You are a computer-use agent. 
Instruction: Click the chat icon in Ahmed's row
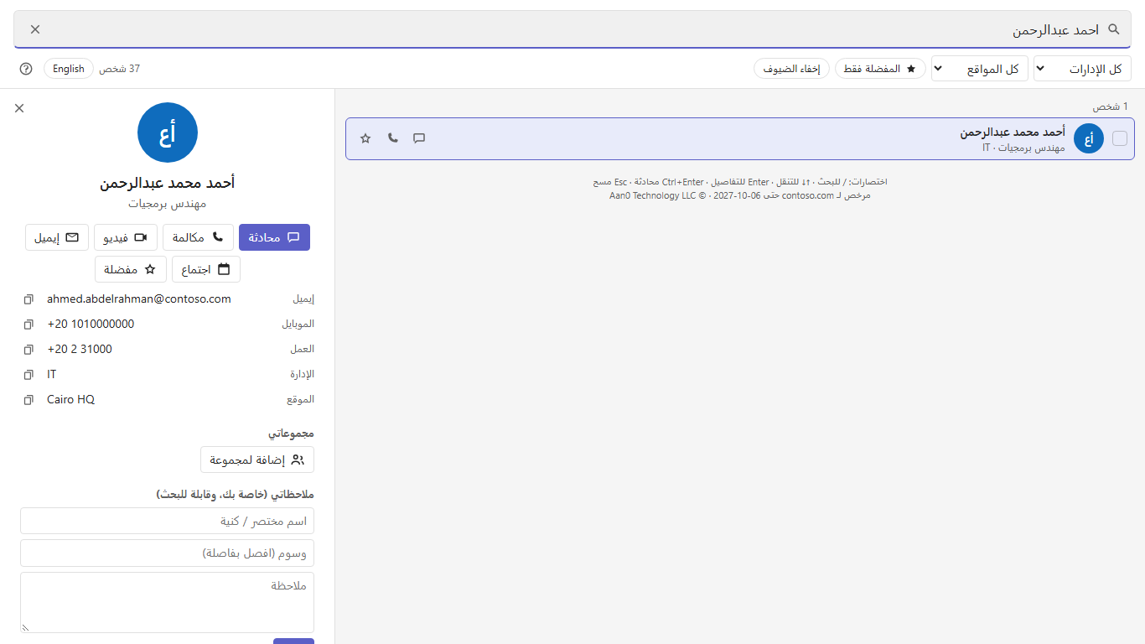419,138
